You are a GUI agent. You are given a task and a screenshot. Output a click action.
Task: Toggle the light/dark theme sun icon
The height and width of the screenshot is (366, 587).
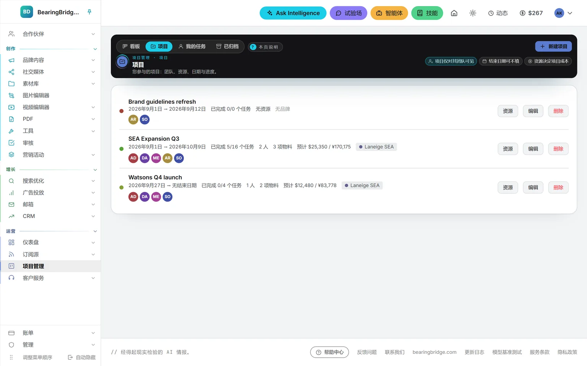point(473,13)
